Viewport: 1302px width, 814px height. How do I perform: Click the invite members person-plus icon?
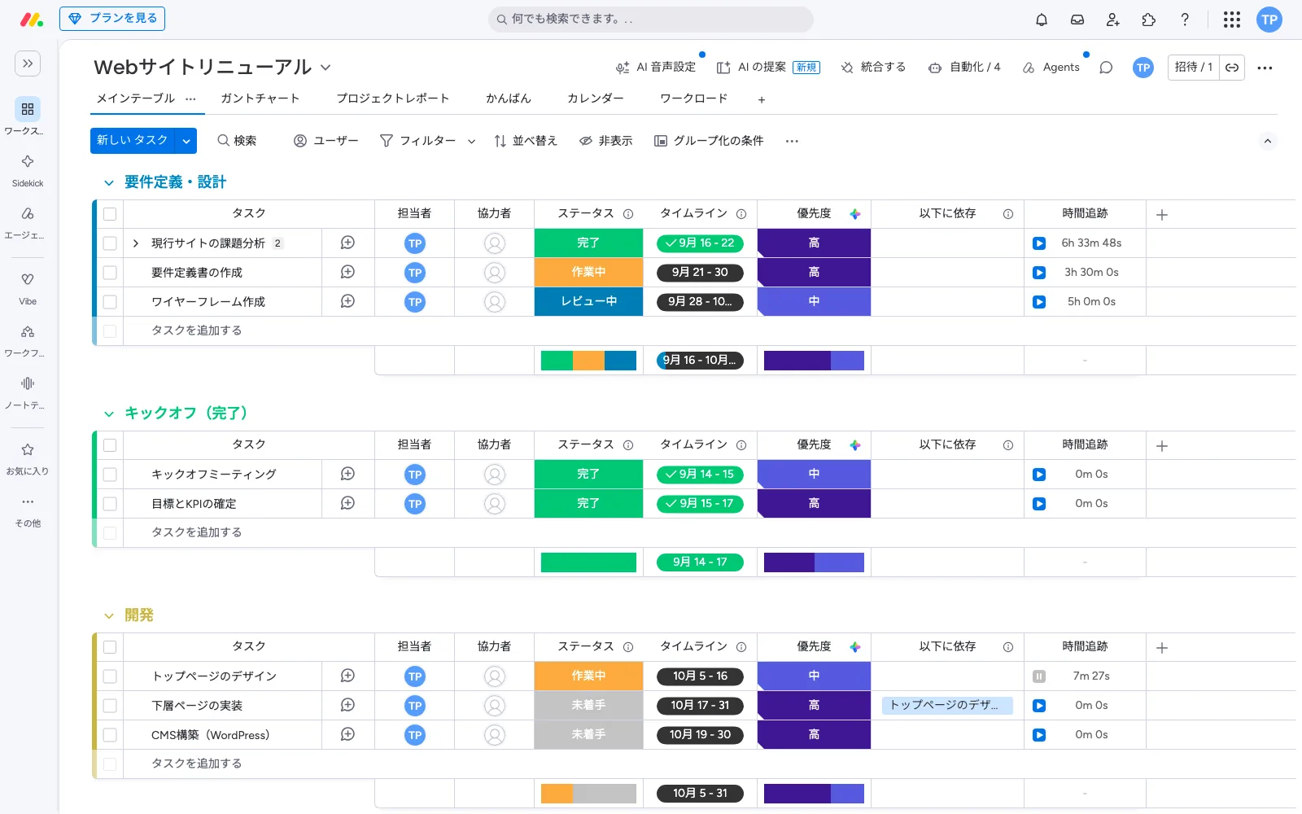pyautogui.click(x=1112, y=20)
